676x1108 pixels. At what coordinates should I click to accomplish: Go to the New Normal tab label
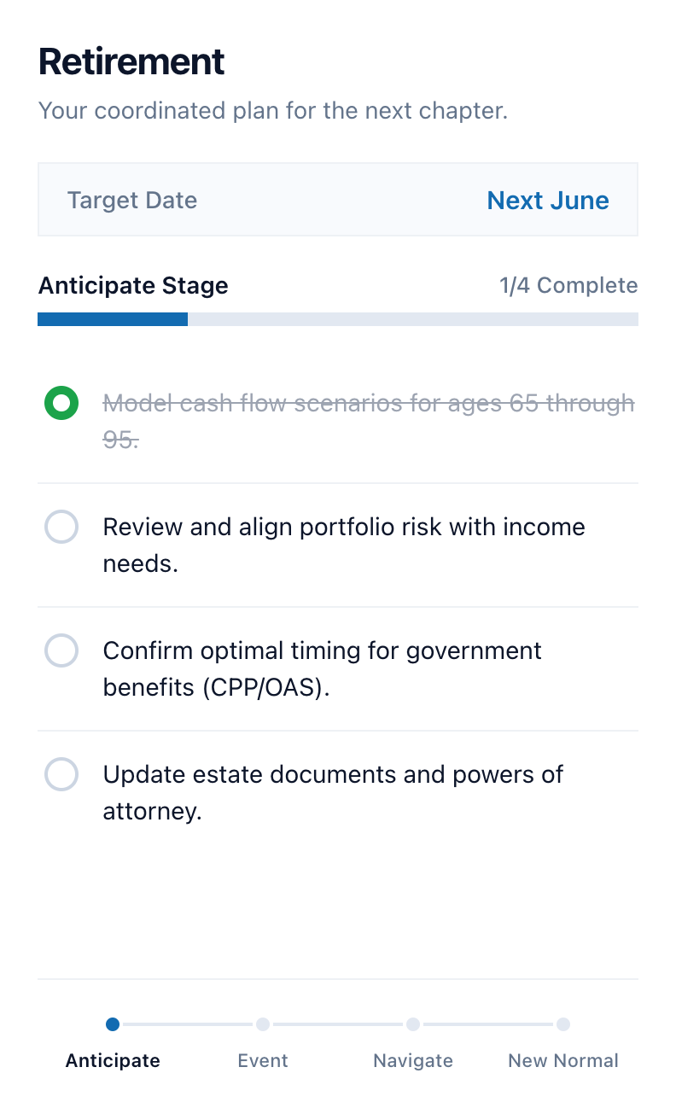click(563, 1061)
